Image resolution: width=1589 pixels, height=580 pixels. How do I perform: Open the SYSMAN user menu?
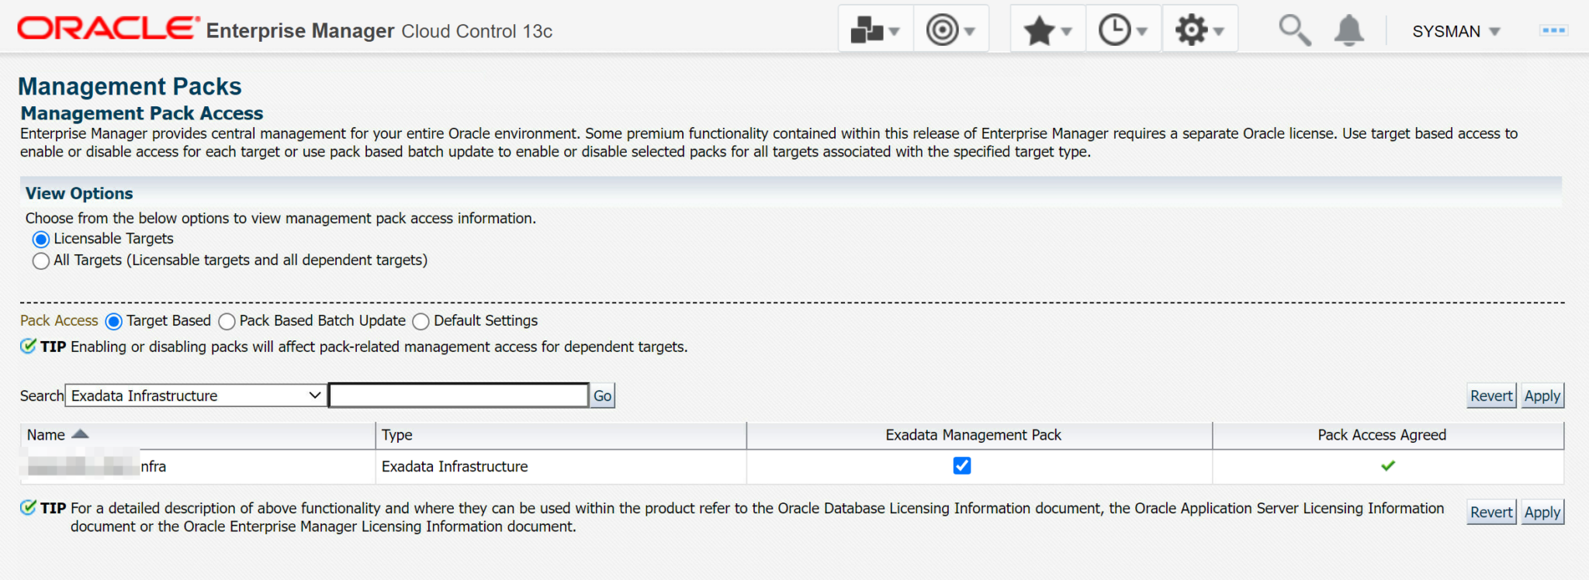coord(1456,31)
